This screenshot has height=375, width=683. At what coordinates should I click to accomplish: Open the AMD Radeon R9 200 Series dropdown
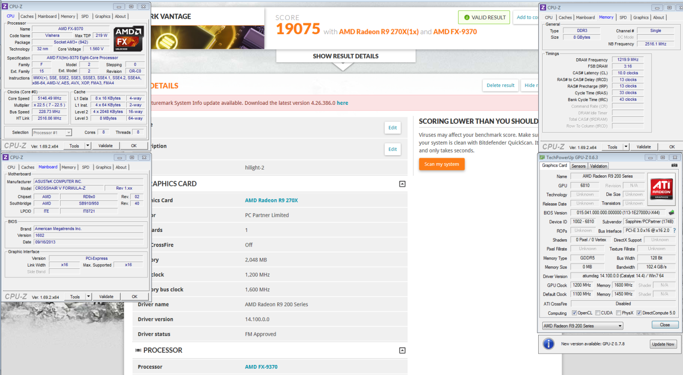tap(582, 326)
